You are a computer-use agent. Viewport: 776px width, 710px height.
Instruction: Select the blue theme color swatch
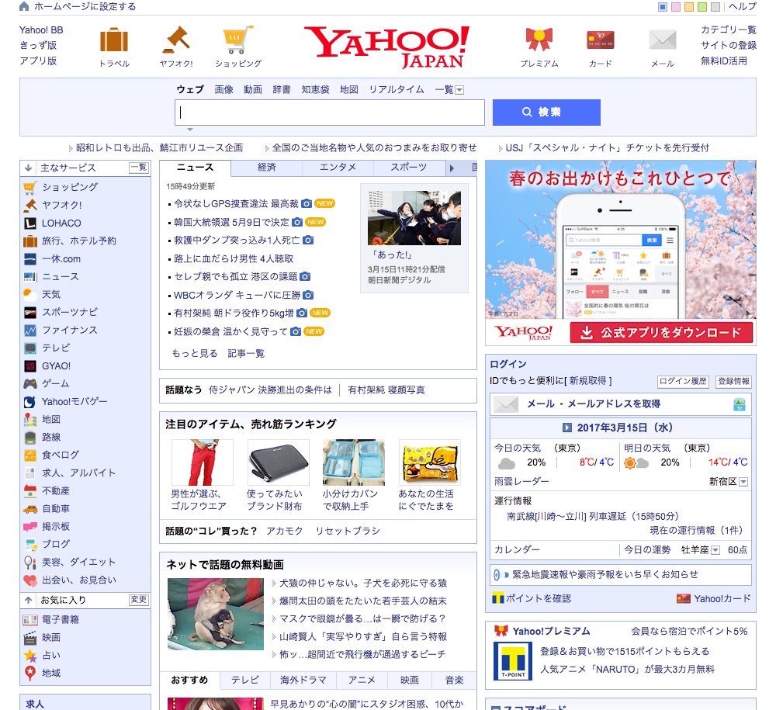tap(662, 7)
